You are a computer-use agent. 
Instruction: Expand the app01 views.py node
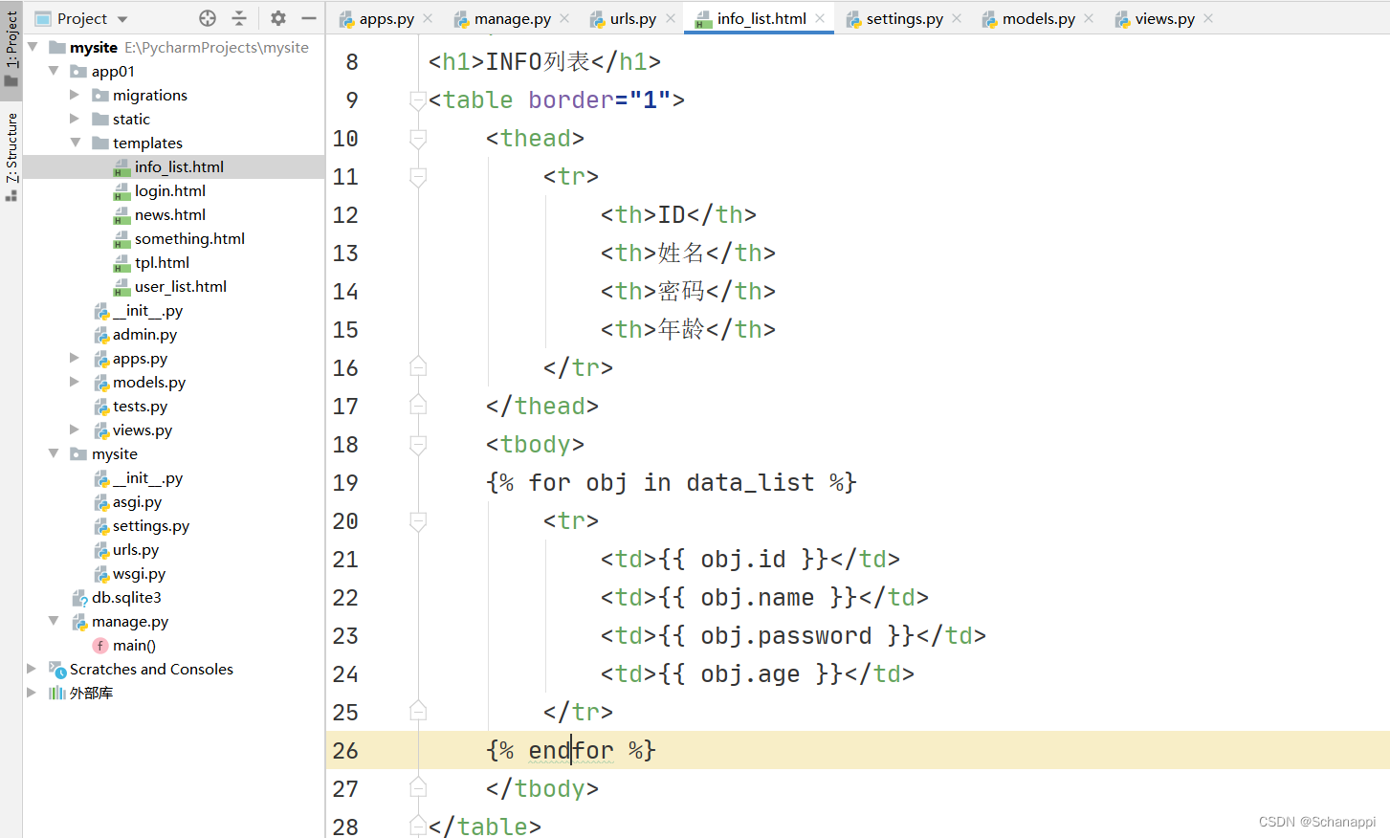(x=75, y=430)
